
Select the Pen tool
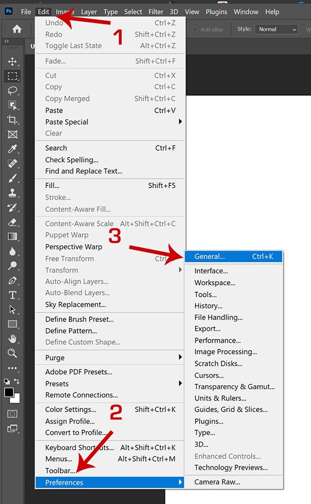point(12,281)
